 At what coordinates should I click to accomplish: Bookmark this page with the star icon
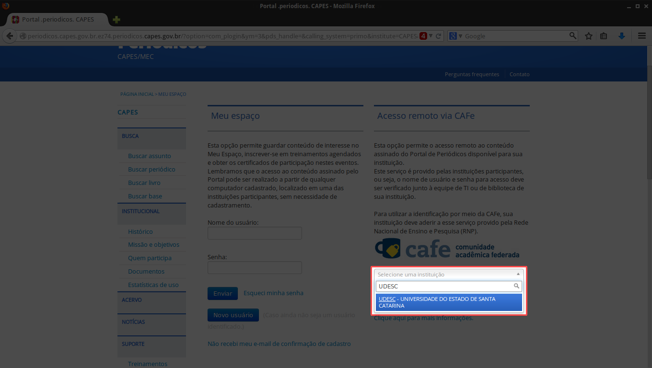[589, 36]
